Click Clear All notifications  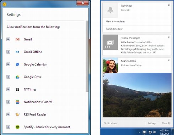pyautogui.click(x=166, y=123)
